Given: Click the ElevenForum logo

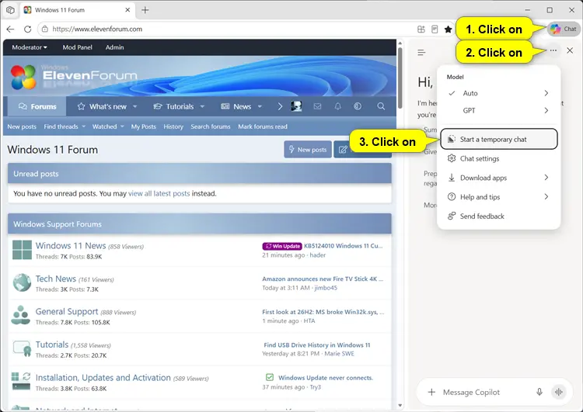Looking at the screenshot, I should pos(74,77).
